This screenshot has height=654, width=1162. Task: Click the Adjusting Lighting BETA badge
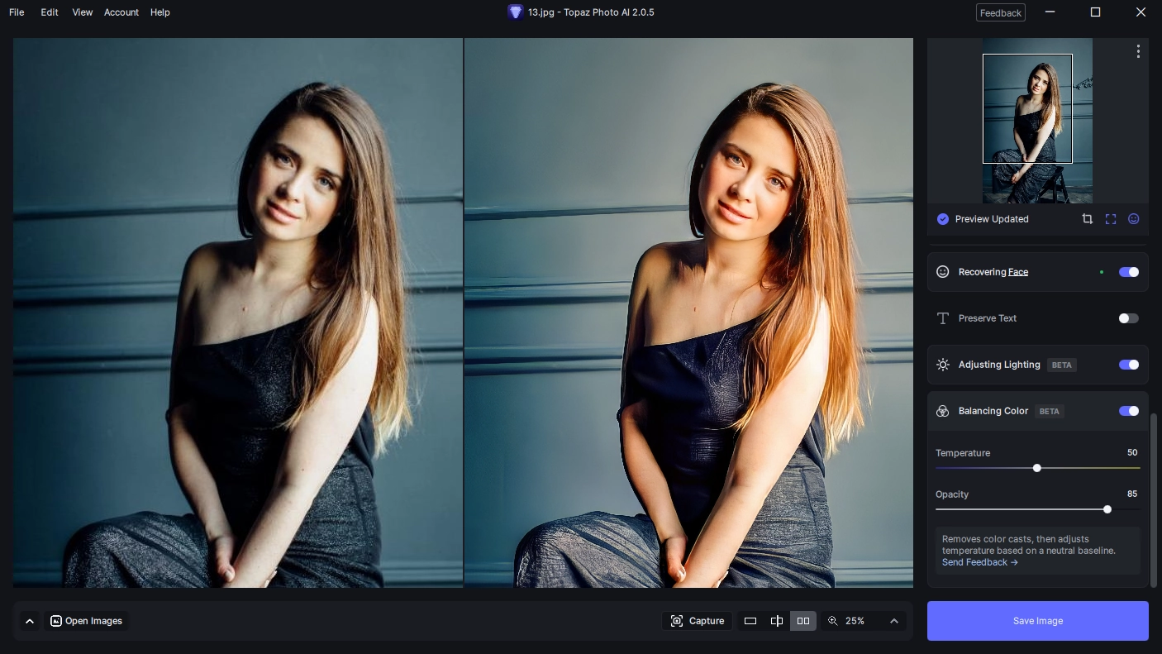click(1062, 365)
